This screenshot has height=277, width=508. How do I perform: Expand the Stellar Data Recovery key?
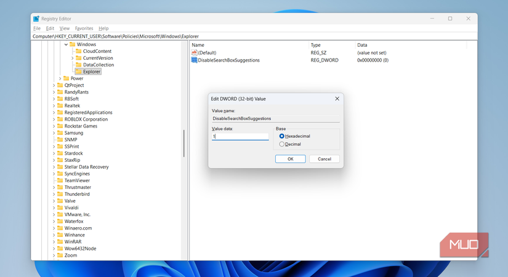(x=54, y=167)
